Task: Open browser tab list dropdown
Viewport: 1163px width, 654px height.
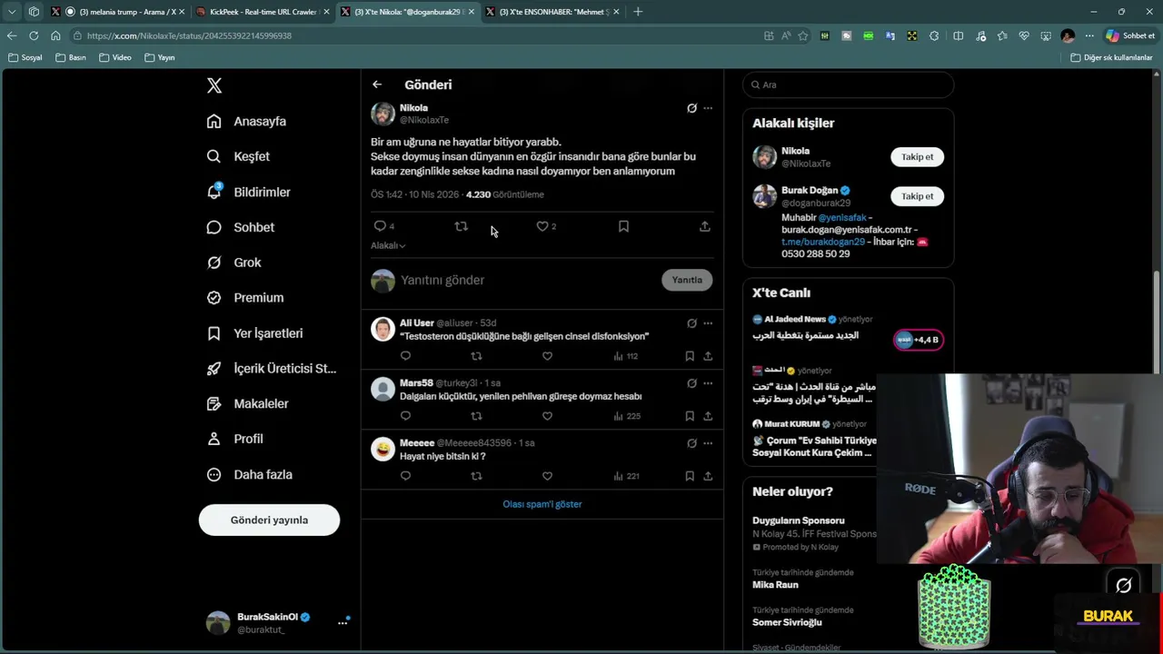Action: coord(12,12)
